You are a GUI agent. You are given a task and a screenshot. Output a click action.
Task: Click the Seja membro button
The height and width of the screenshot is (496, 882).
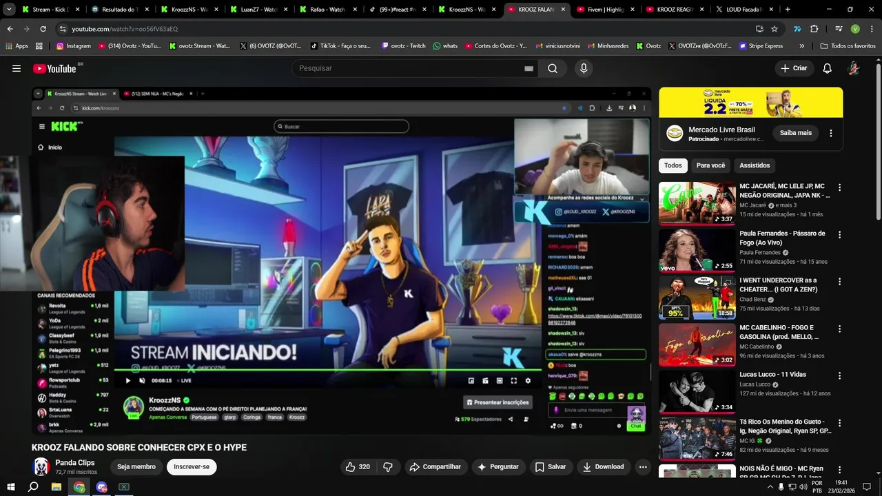tap(136, 466)
